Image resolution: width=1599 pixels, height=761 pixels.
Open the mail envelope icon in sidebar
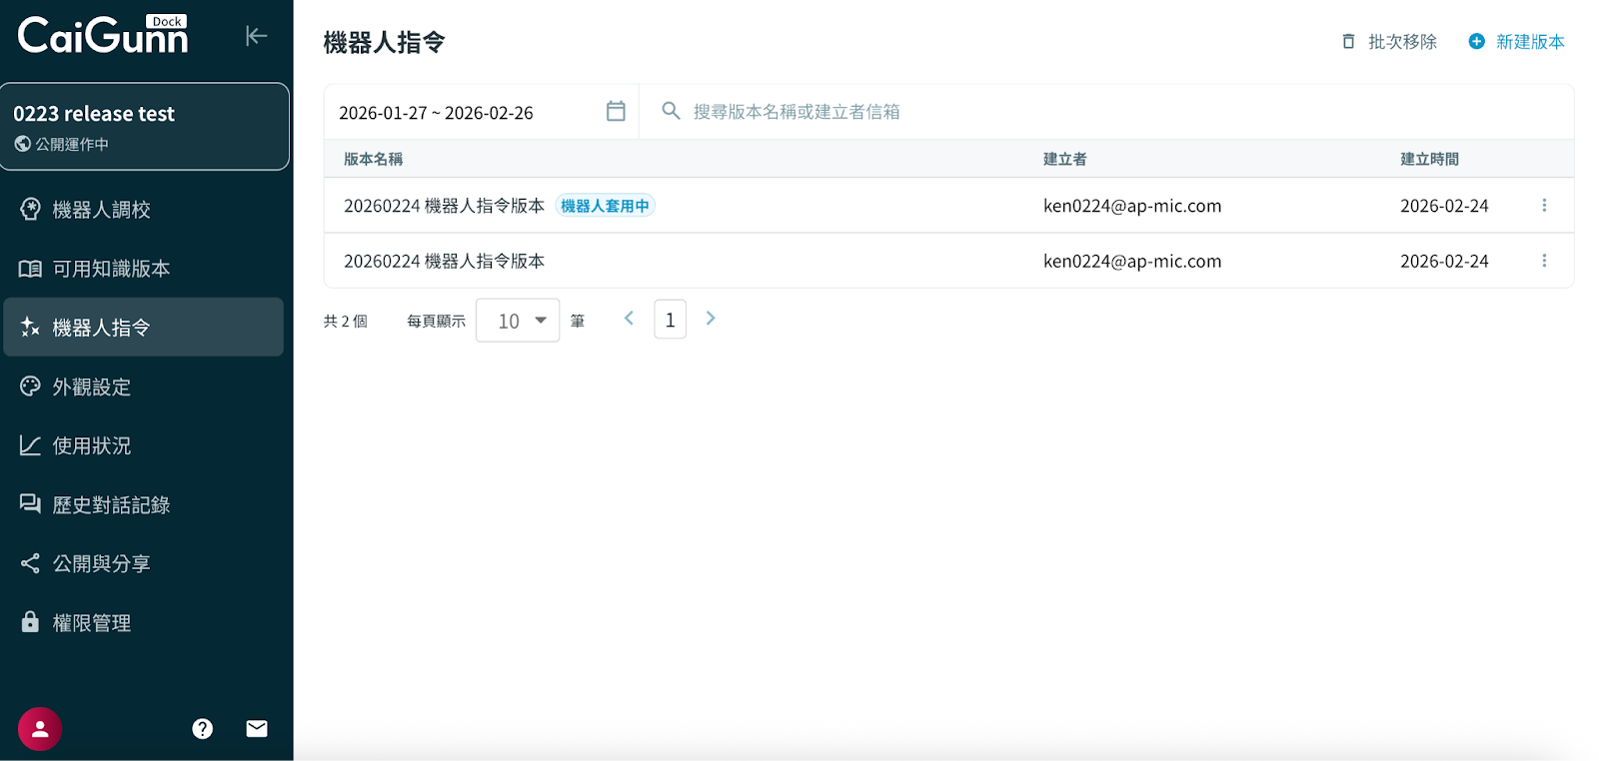pos(257,729)
